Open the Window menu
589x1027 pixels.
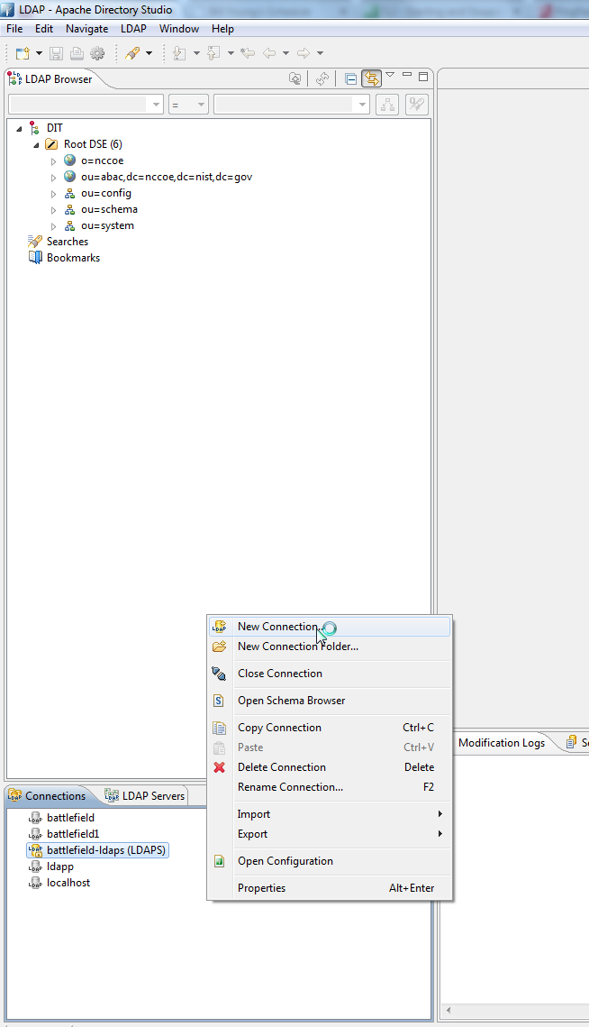coord(179,29)
